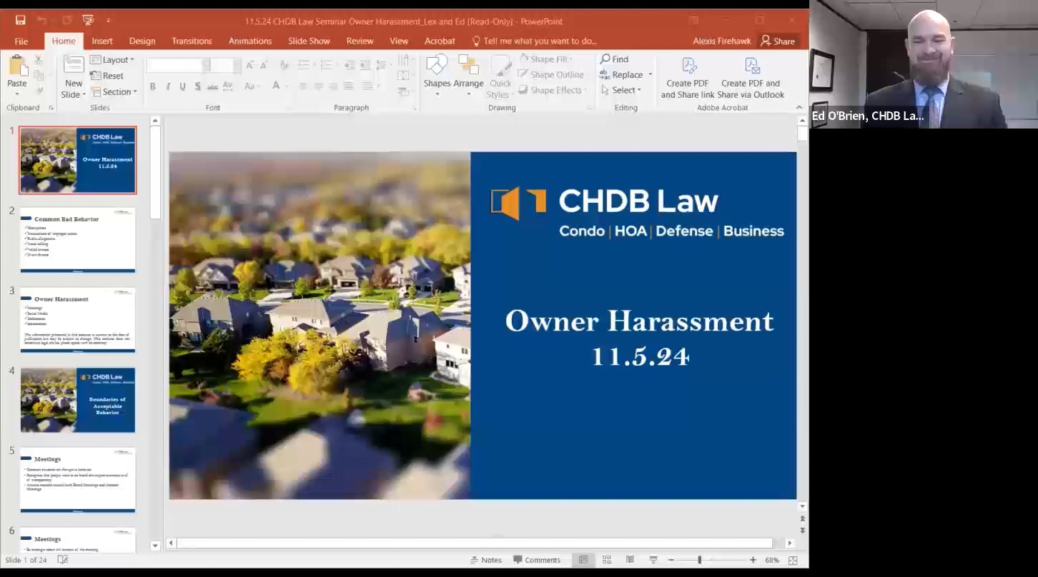Switch to the Slide Show tab

[309, 41]
